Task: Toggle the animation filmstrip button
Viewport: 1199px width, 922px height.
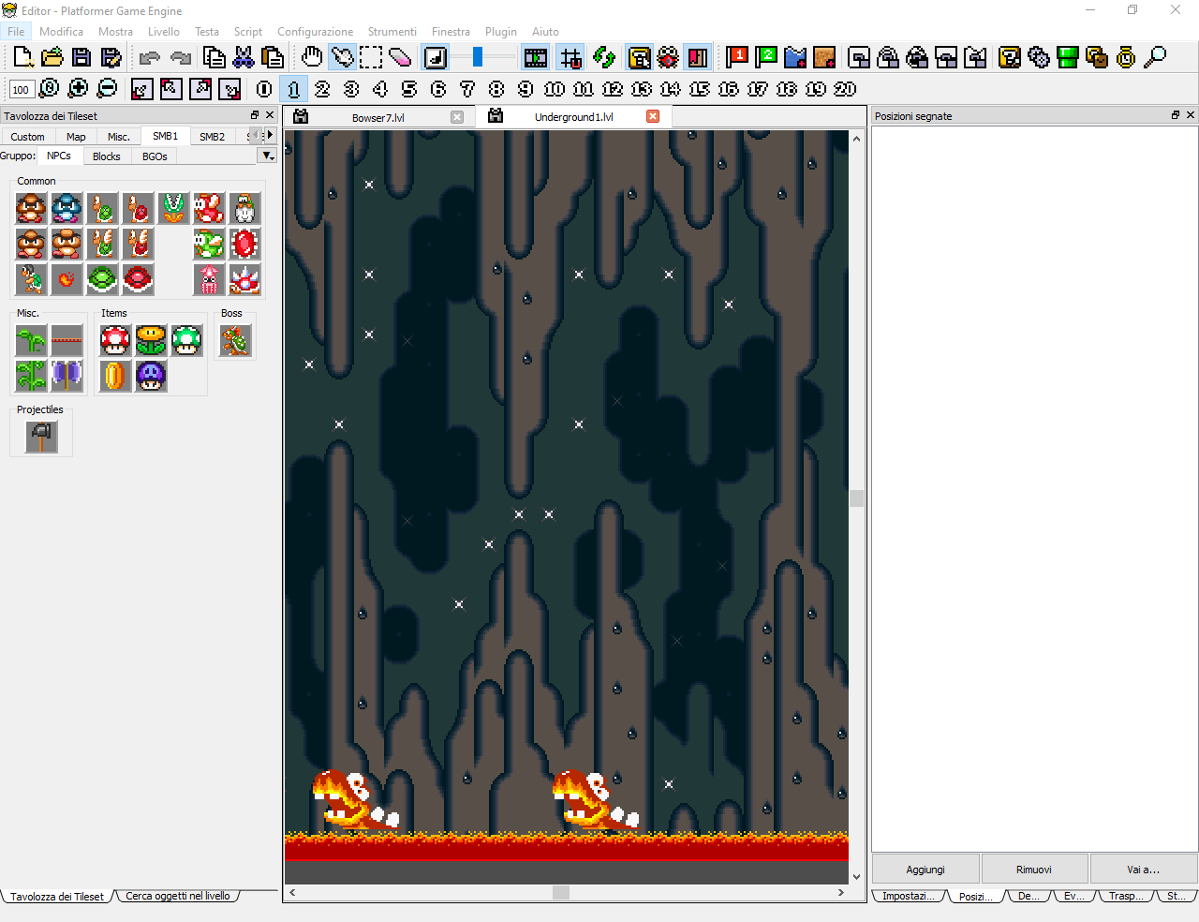Action: pyautogui.click(x=536, y=57)
